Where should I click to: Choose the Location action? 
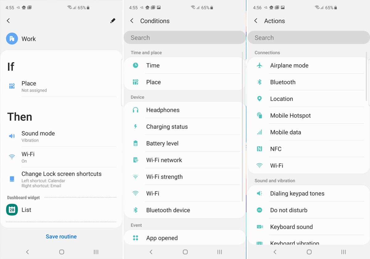click(308, 99)
